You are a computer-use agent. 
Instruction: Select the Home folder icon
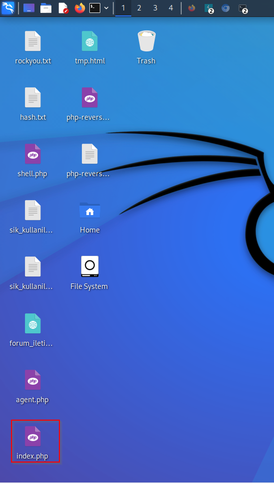pos(90,217)
